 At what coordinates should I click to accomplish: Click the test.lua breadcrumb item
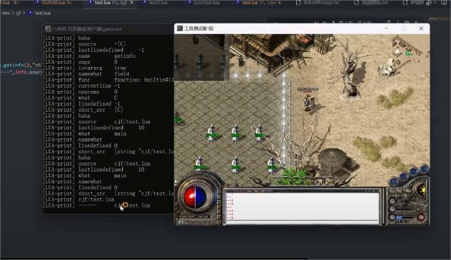coord(42,12)
